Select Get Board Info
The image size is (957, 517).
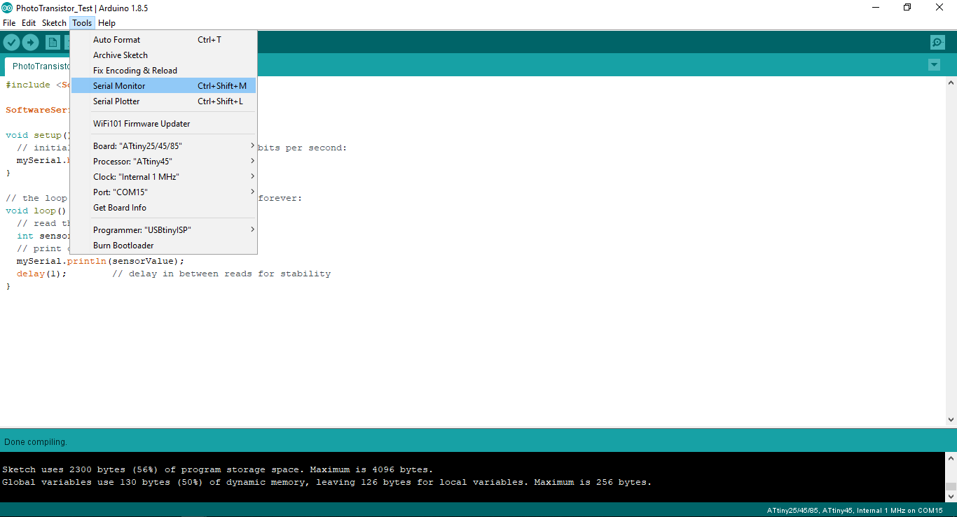click(x=163, y=208)
